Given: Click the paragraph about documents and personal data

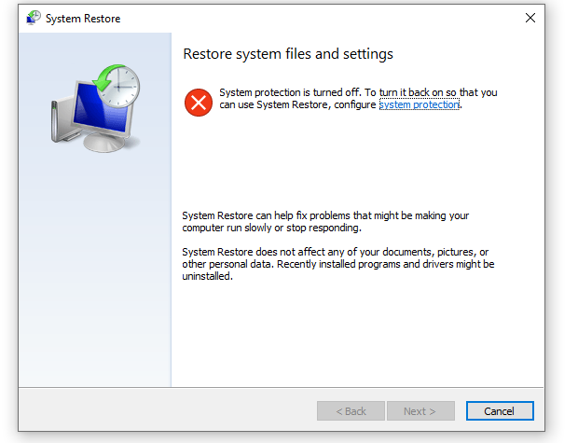Looking at the screenshot, I should tap(338, 264).
